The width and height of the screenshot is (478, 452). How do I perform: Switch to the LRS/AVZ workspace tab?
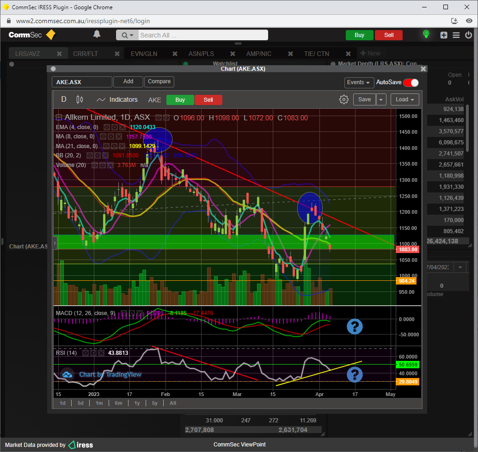pos(28,54)
